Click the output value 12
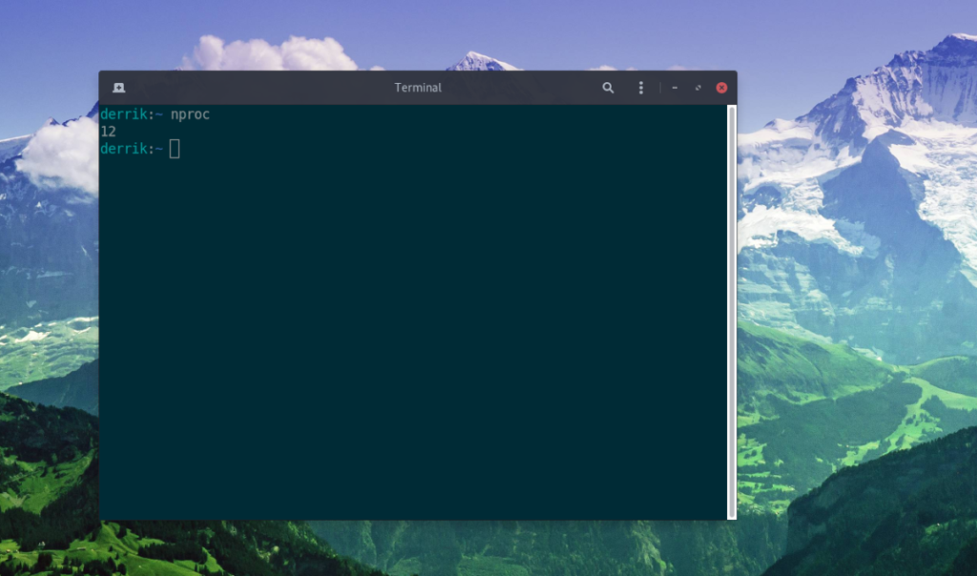The width and height of the screenshot is (977, 576). pos(108,131)
